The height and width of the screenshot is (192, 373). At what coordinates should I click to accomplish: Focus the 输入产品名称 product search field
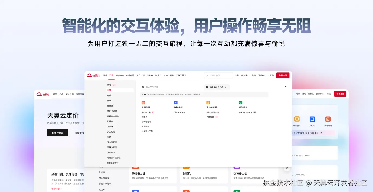(x=172, y=87)
